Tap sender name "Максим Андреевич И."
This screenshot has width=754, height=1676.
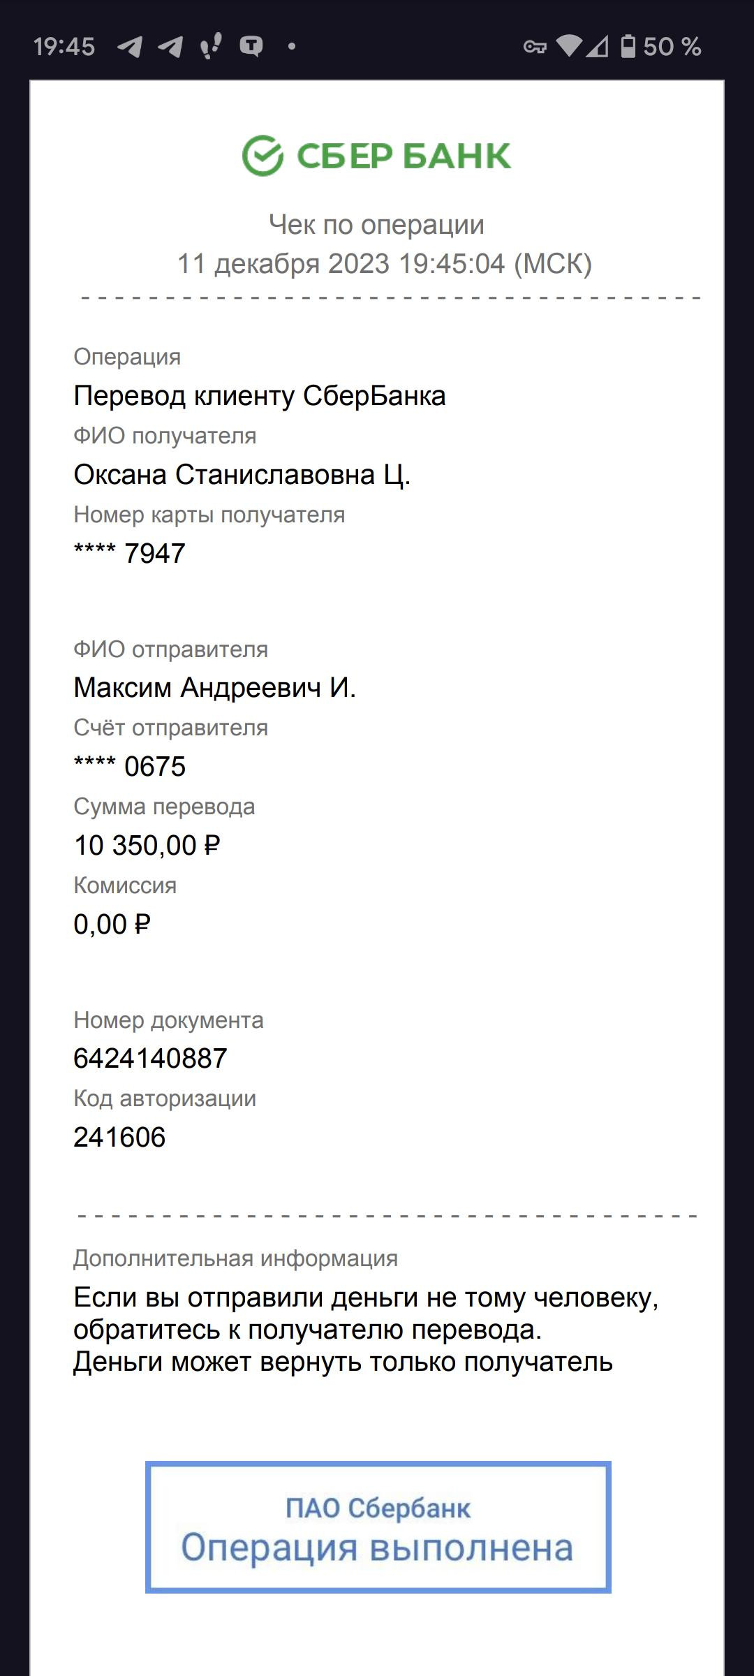(215, 688)
